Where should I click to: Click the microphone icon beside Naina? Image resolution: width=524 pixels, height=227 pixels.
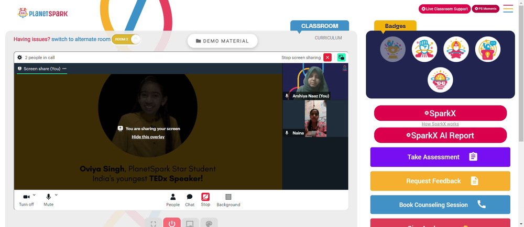point(287,133)
